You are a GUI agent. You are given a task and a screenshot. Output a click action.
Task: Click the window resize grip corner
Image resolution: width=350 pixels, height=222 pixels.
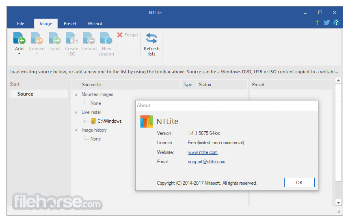click(338, 211)
